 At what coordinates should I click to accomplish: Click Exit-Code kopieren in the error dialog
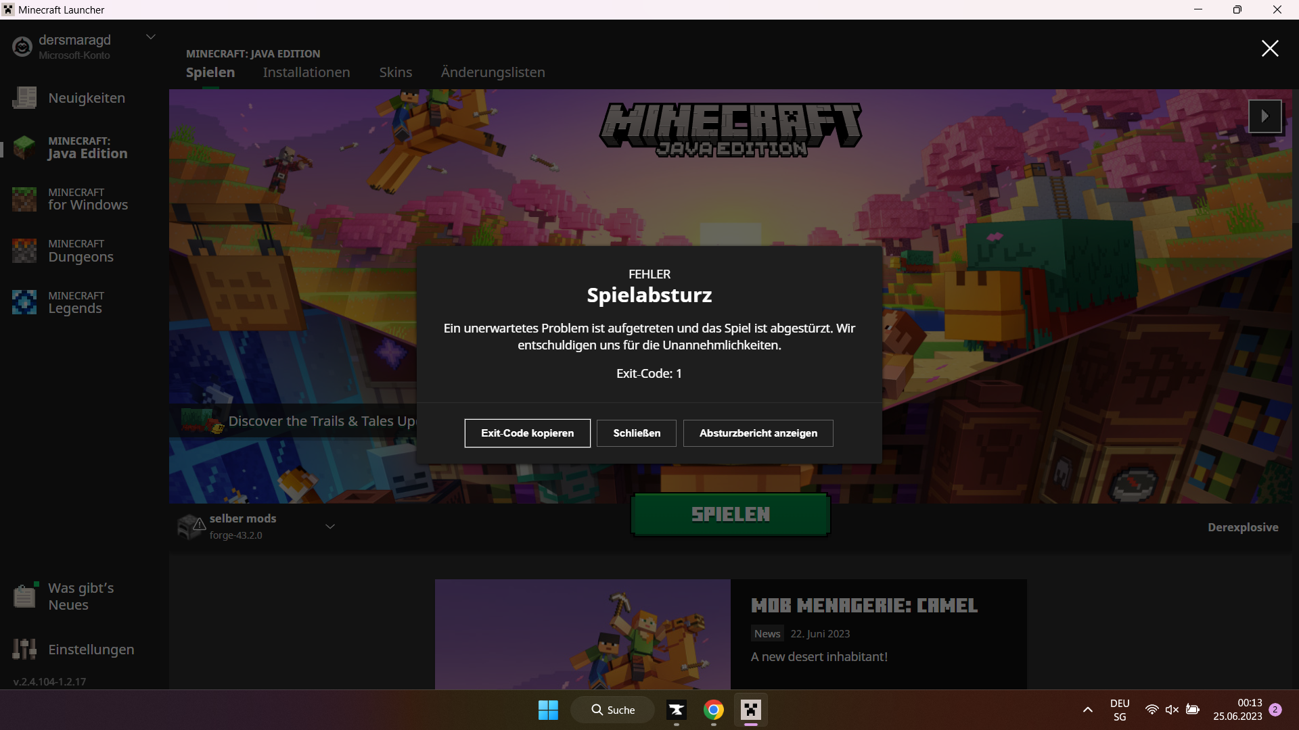(x=527, y=433)
